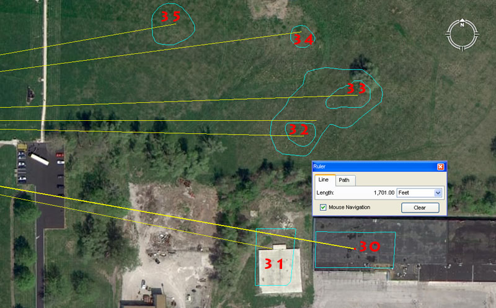Open the Feet units dropdown

tap(438, 193)
